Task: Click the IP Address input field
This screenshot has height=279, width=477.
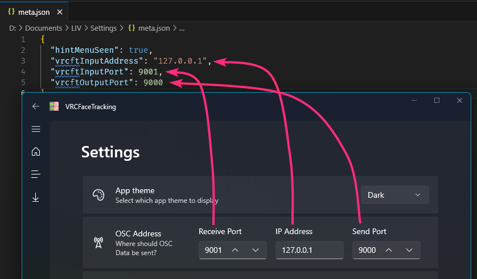Action: pyautogui.click(x=310, y=250)
